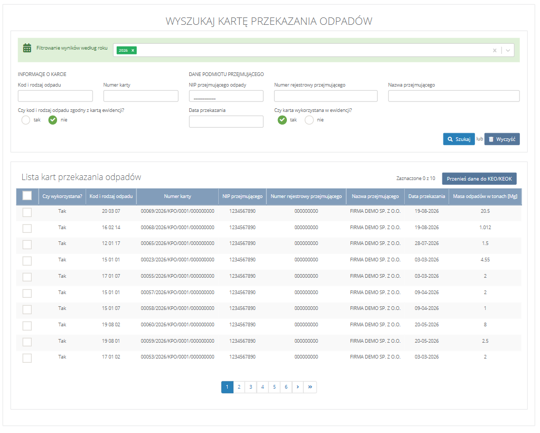This screenshot has width=540, height=433.
Task: Check the row for card 00069/2026/KPO
Action: [27, 212]
